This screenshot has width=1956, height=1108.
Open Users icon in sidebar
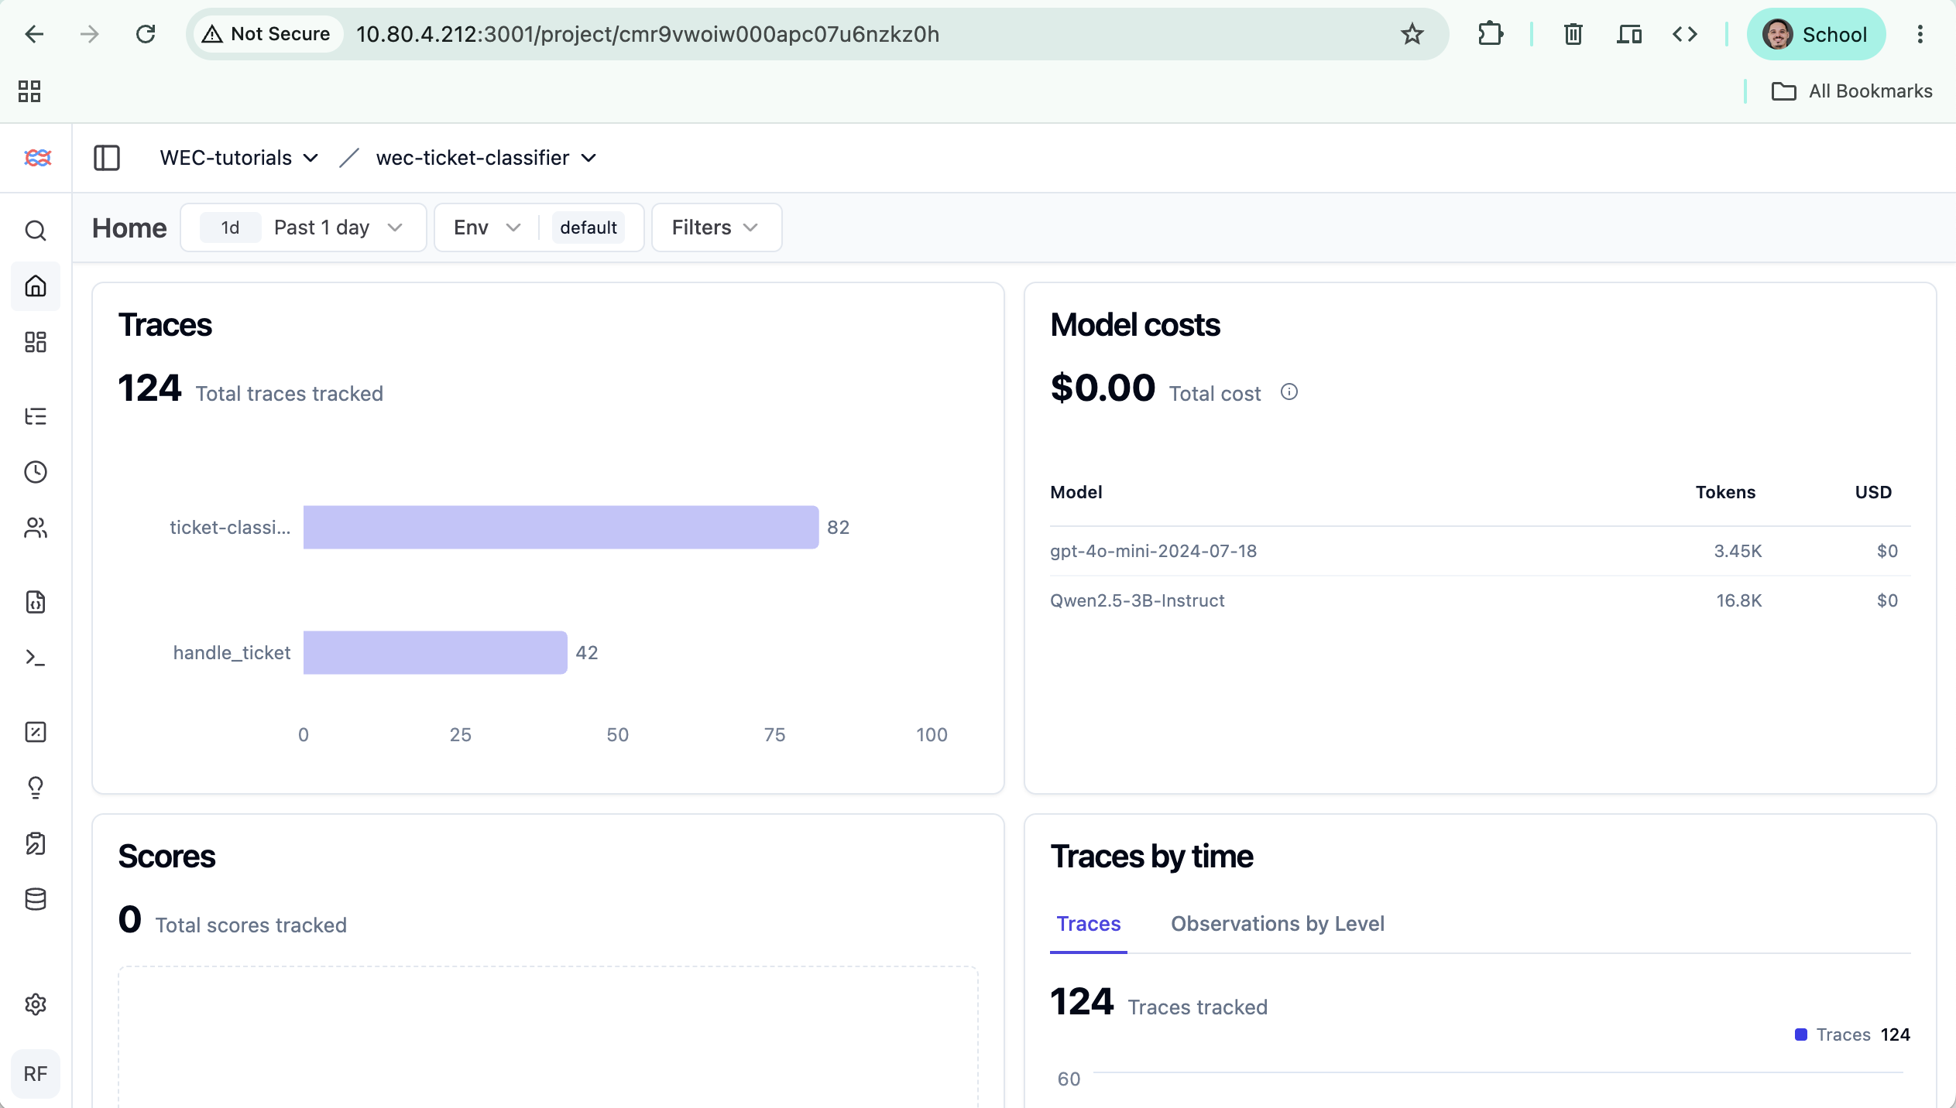click(x=36, y=528)
